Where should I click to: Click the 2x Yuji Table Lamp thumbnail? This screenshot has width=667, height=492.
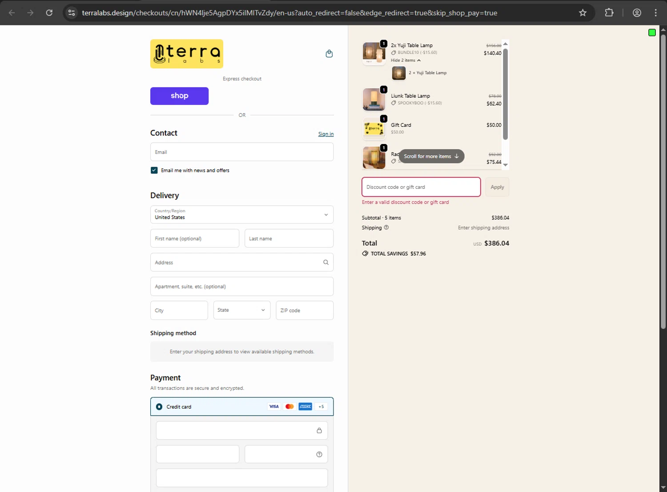pos(374,53)
